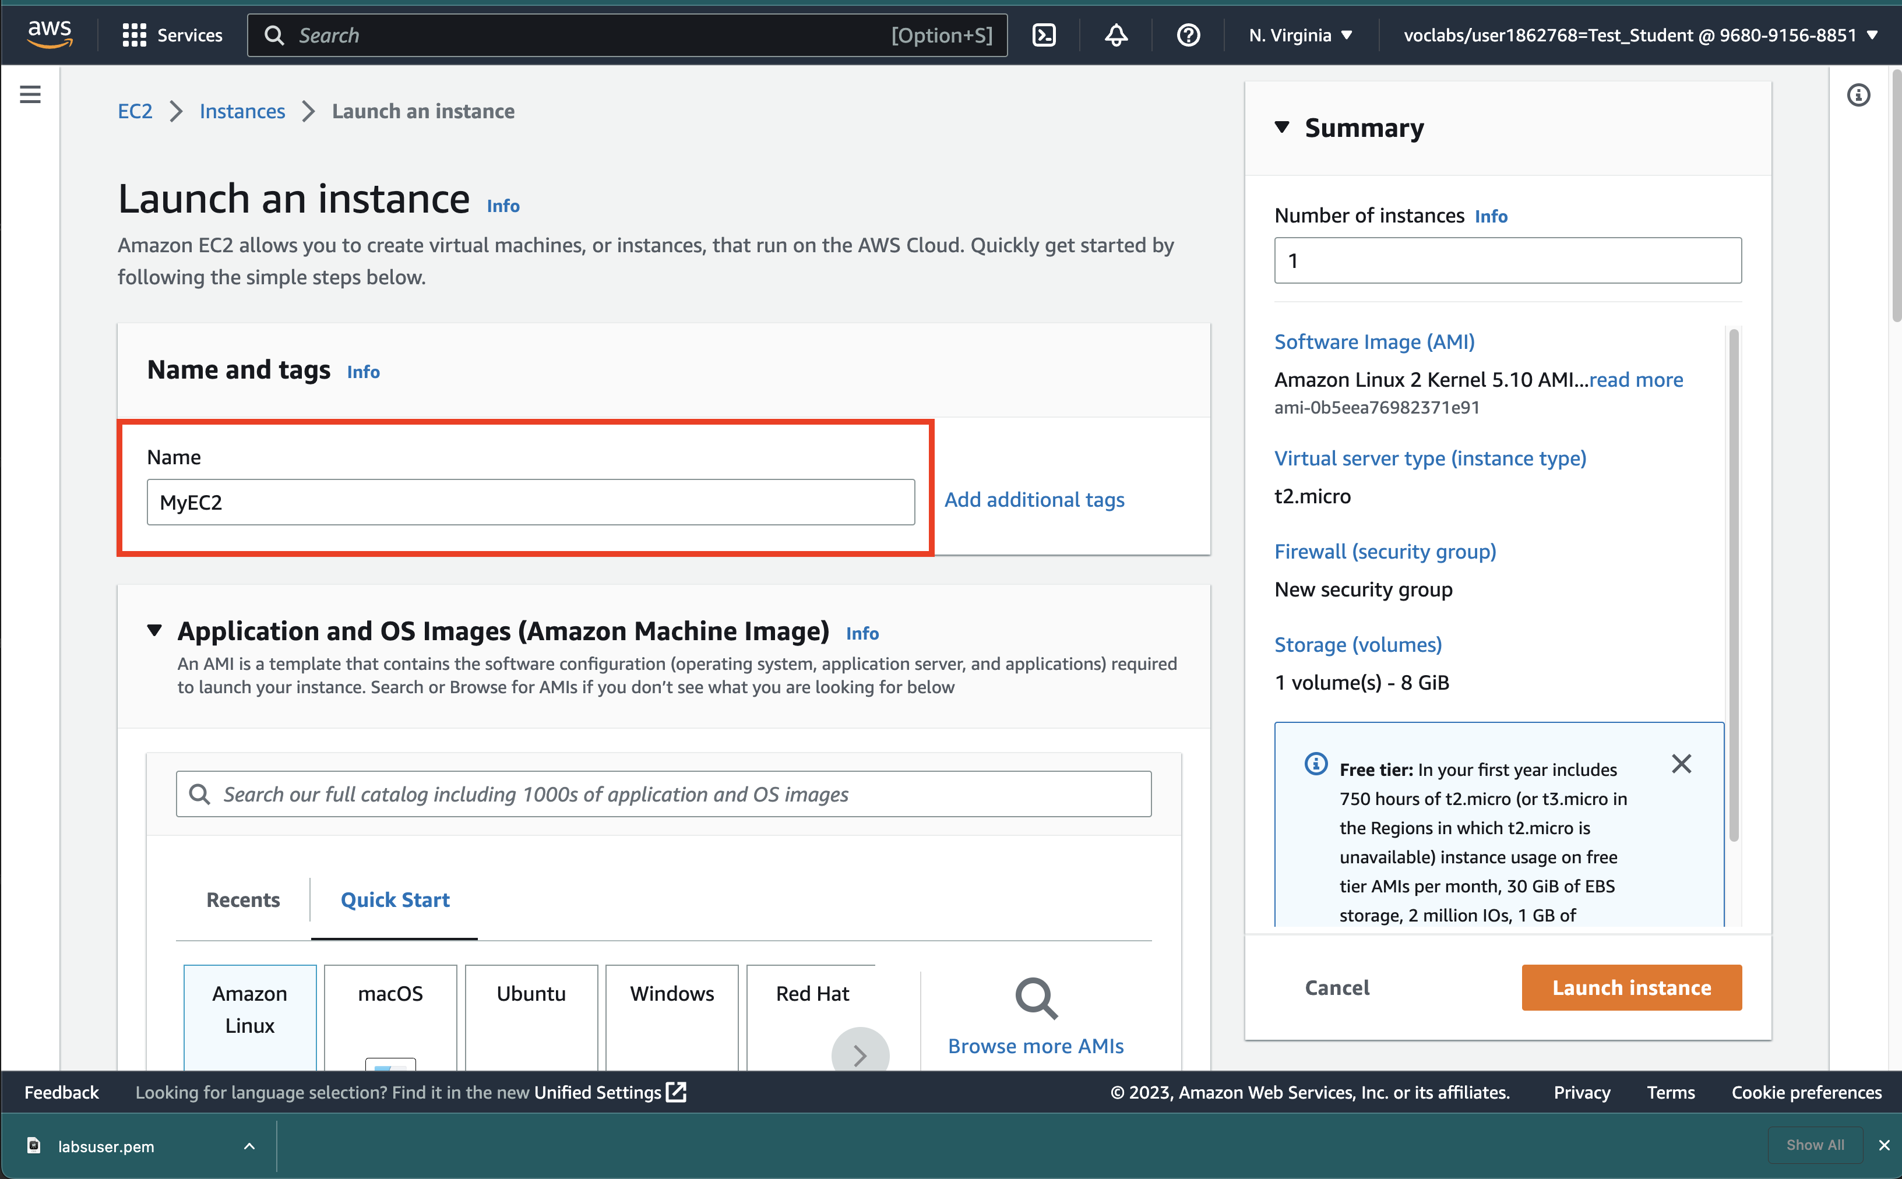Go to the AWS home logo

[x=49, y=34]
